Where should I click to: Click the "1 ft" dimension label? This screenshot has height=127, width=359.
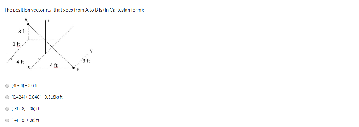16,44
